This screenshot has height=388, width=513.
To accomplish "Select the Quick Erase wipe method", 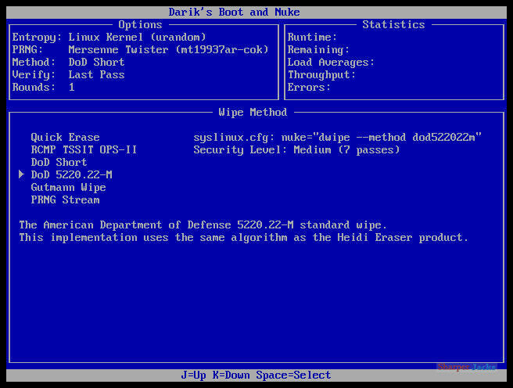I will [x=65, y=138].
